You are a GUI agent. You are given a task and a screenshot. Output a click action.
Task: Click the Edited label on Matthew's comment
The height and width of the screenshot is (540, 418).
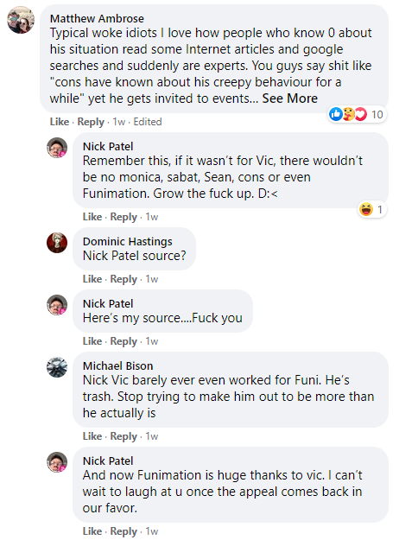tap(148, 122)
